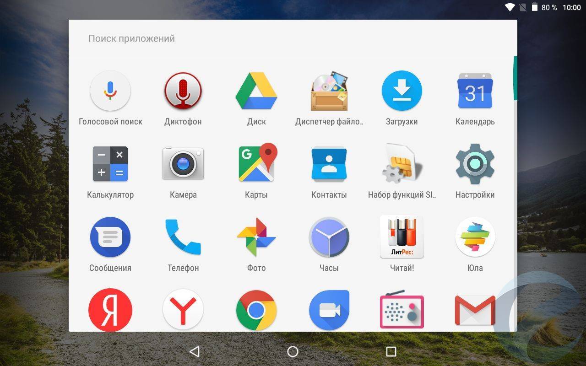Tap the Поиск приложений search field

click(x=292, y=38)
